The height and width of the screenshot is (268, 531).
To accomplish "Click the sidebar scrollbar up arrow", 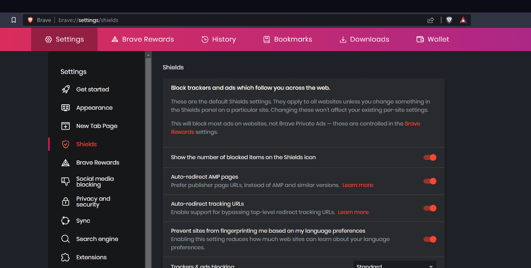I will coord(148,55).
